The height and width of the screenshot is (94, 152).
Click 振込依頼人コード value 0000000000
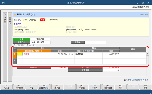(x=91, y=30)
